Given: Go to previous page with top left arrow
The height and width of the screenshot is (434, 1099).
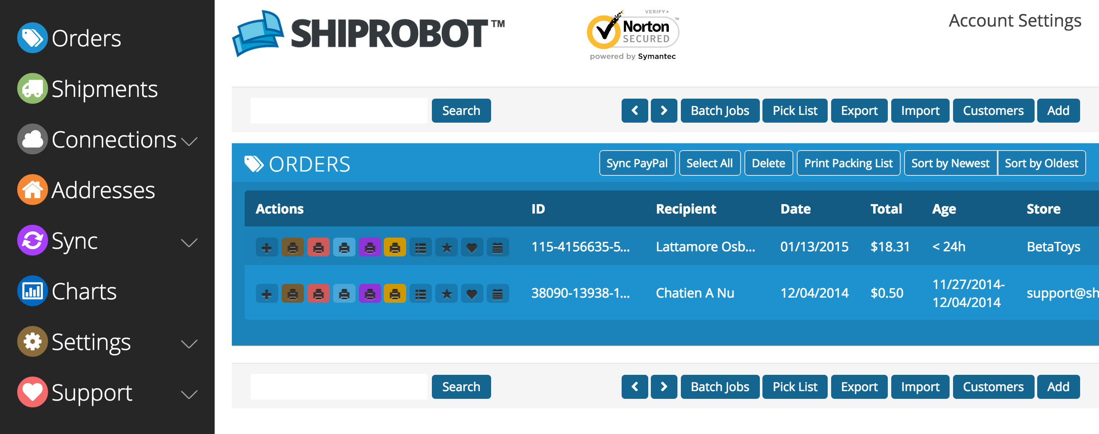Looking at the screenshot, I should pos(635,111).
